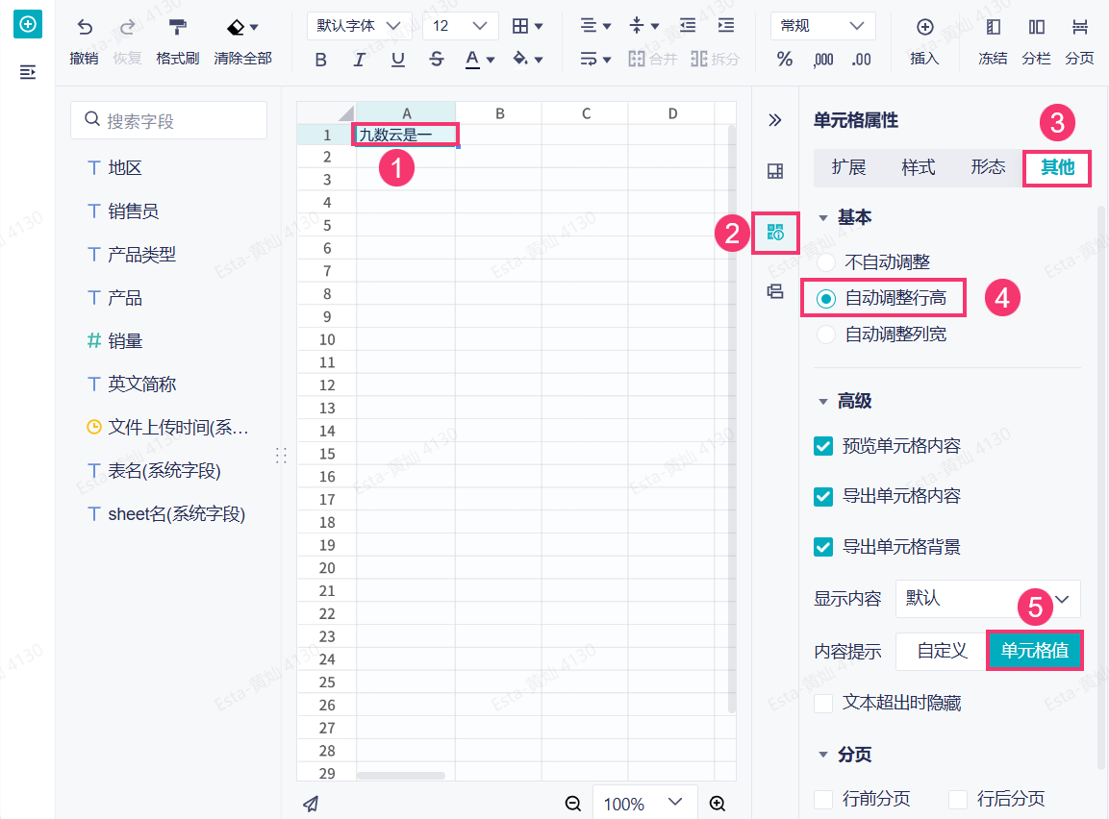
Task: Click the paper plane icon at bottom
Action: click(x=311, y=804)
